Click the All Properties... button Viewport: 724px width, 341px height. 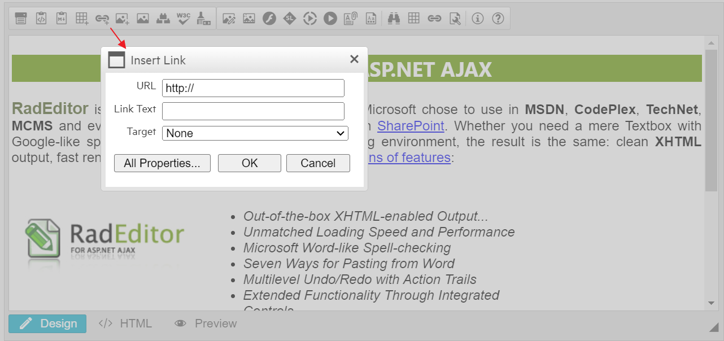coord(162,163)
